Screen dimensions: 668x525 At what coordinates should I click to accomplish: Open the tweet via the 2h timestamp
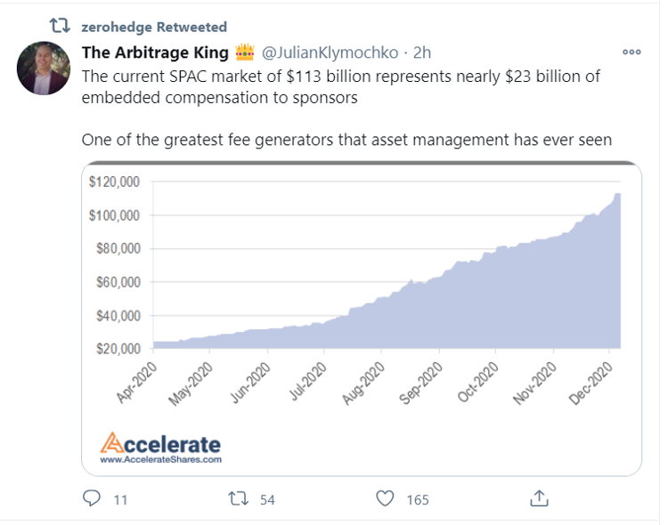click(424, 52)
